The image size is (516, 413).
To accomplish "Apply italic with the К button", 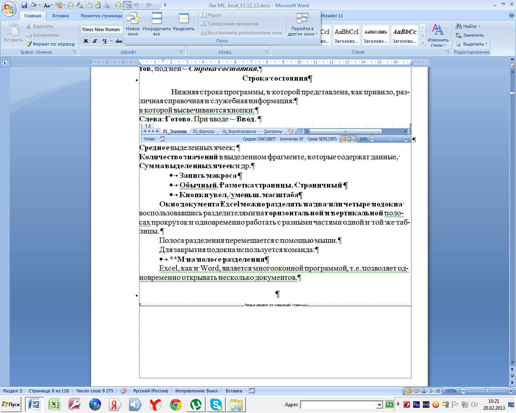I will [x=95, y=41].
